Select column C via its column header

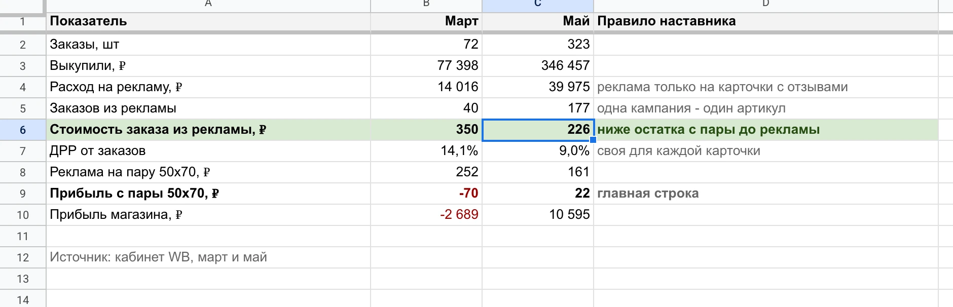[x=538, y=5]
